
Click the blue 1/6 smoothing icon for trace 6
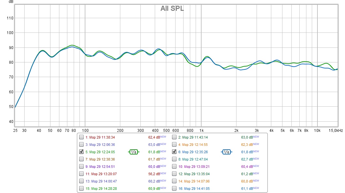click(x=226, y=152)
